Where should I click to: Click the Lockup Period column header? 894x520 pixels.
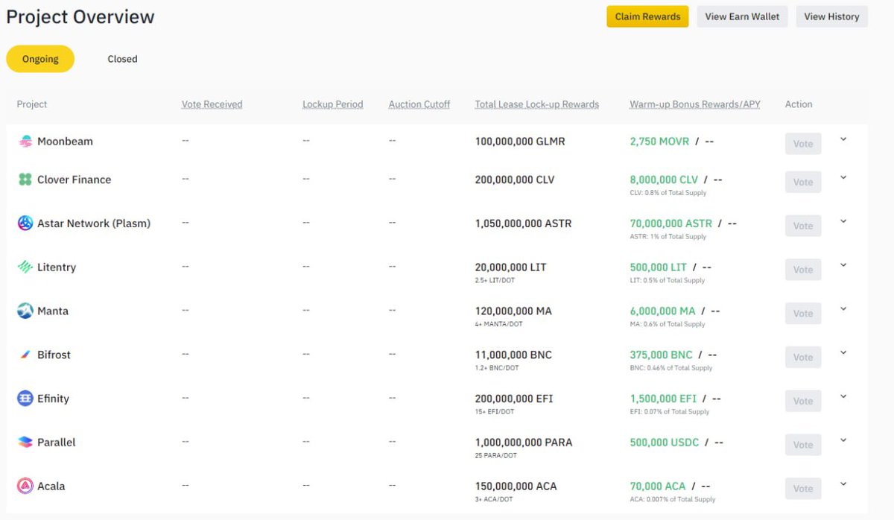(332, 104)
